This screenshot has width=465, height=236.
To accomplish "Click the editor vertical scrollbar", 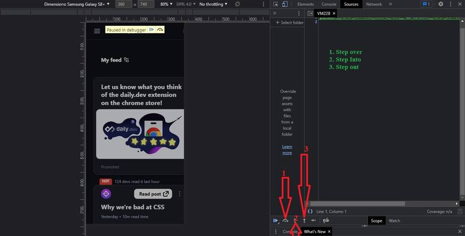I will click(x=462, y=111).
